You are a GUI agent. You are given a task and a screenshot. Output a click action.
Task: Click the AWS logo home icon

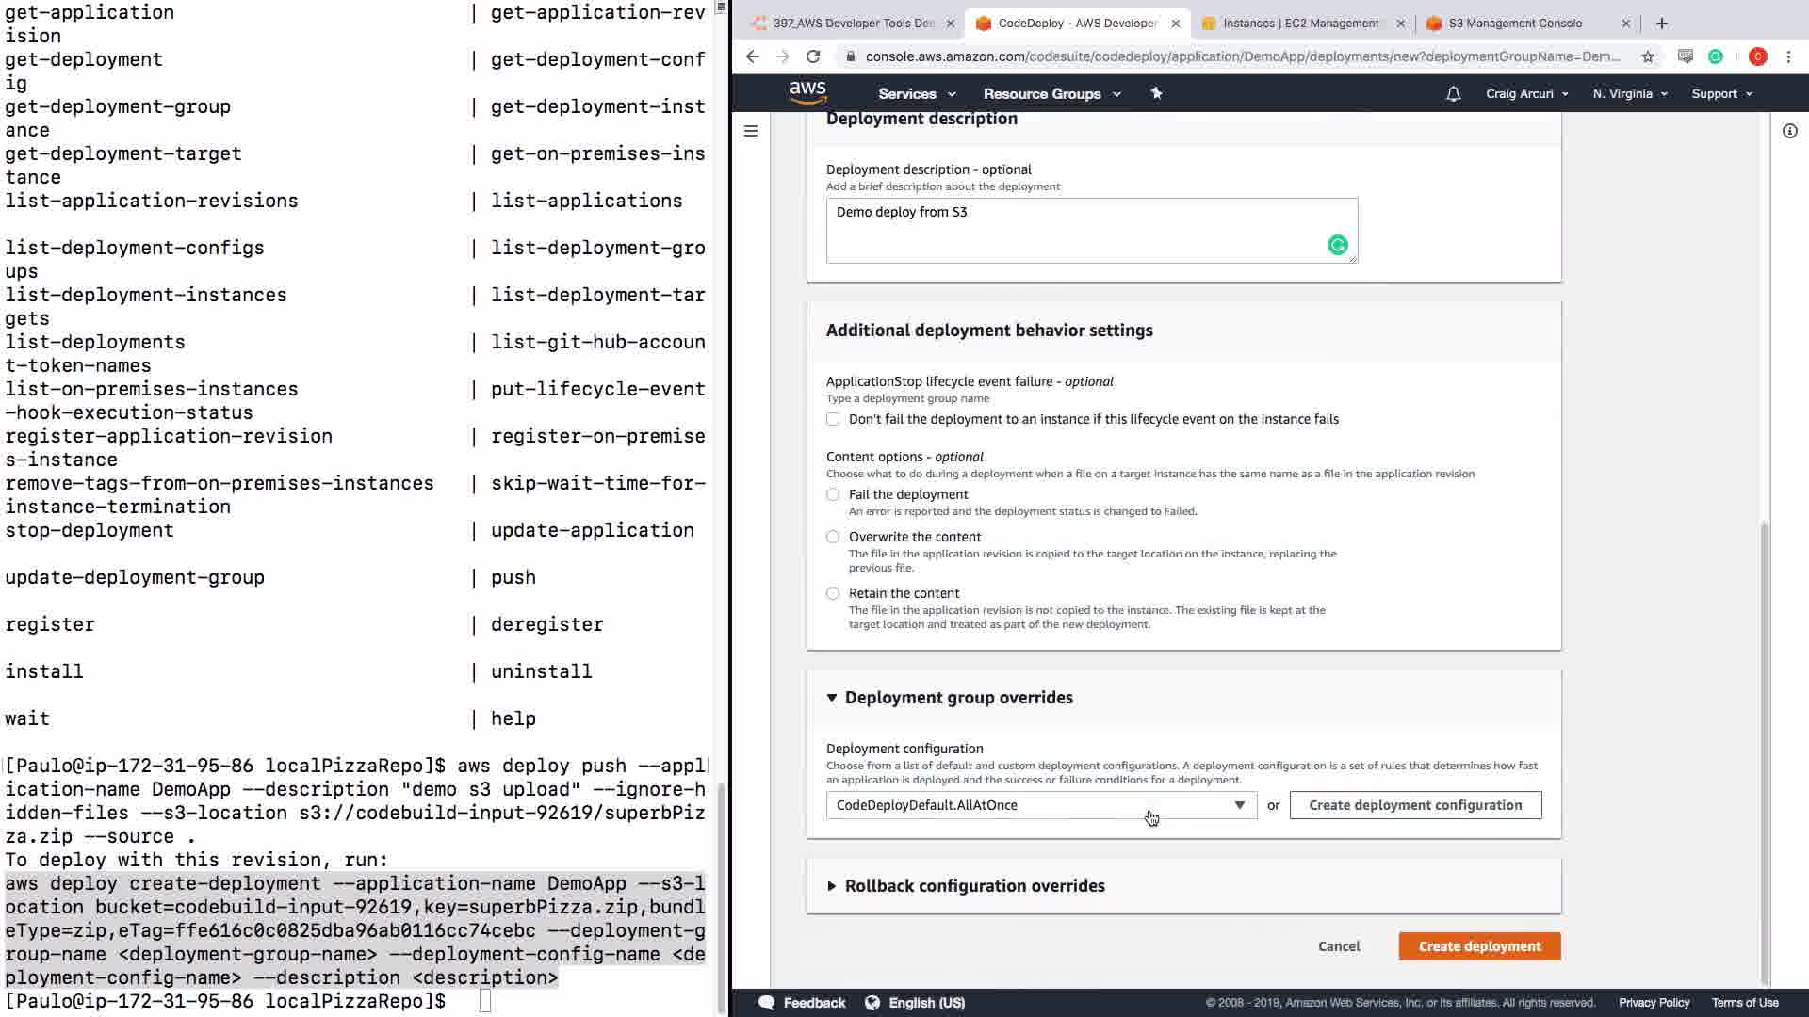807,92
